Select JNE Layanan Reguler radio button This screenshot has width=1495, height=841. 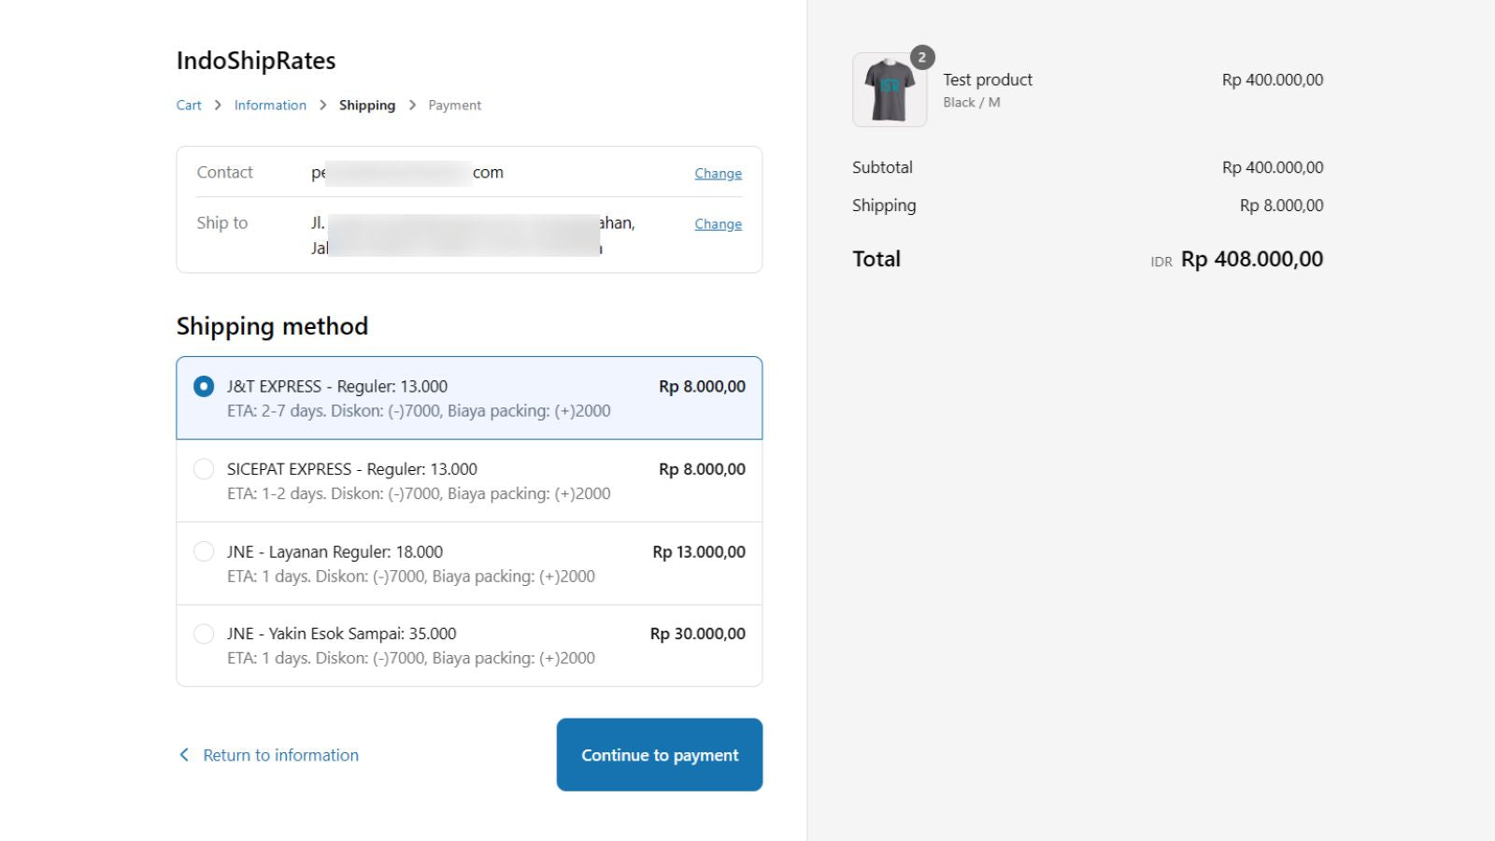coord(204,551)
